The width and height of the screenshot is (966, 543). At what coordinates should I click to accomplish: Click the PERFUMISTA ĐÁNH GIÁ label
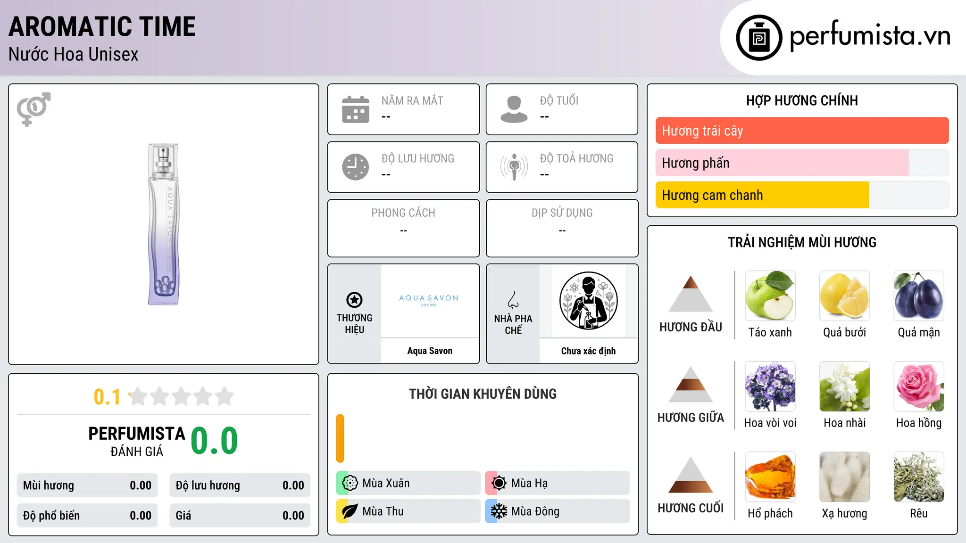(x=137, y=441)
